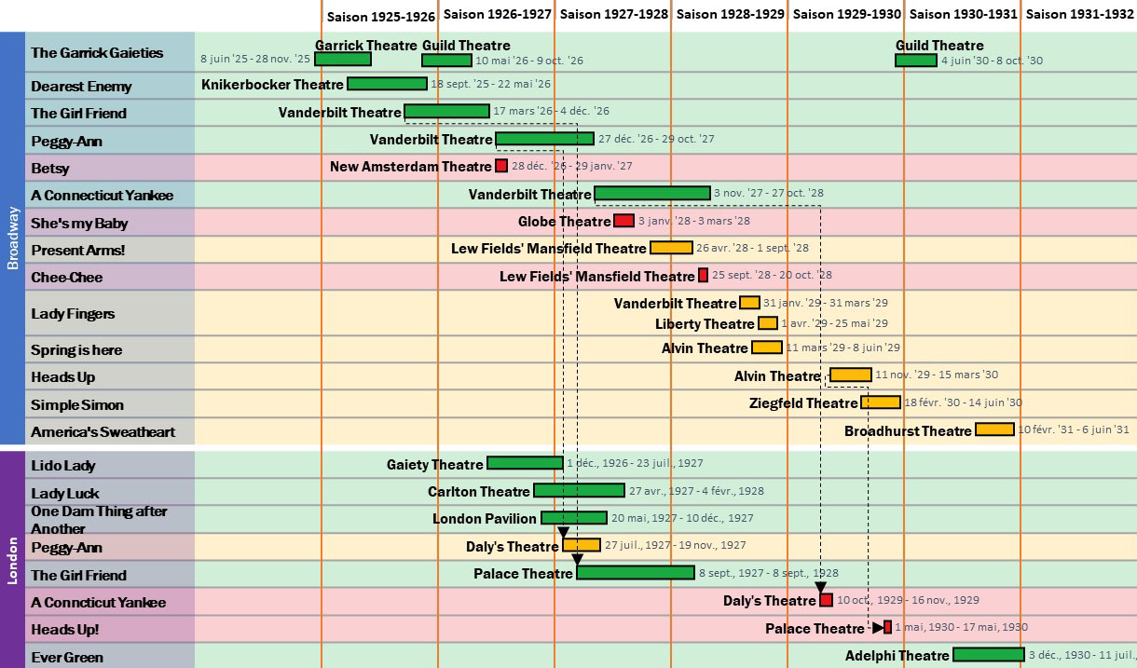Click the green Lido Lady Gaiety Theatre bar
This screenshot has height=668, width=1137.
[x=525, y=463]
